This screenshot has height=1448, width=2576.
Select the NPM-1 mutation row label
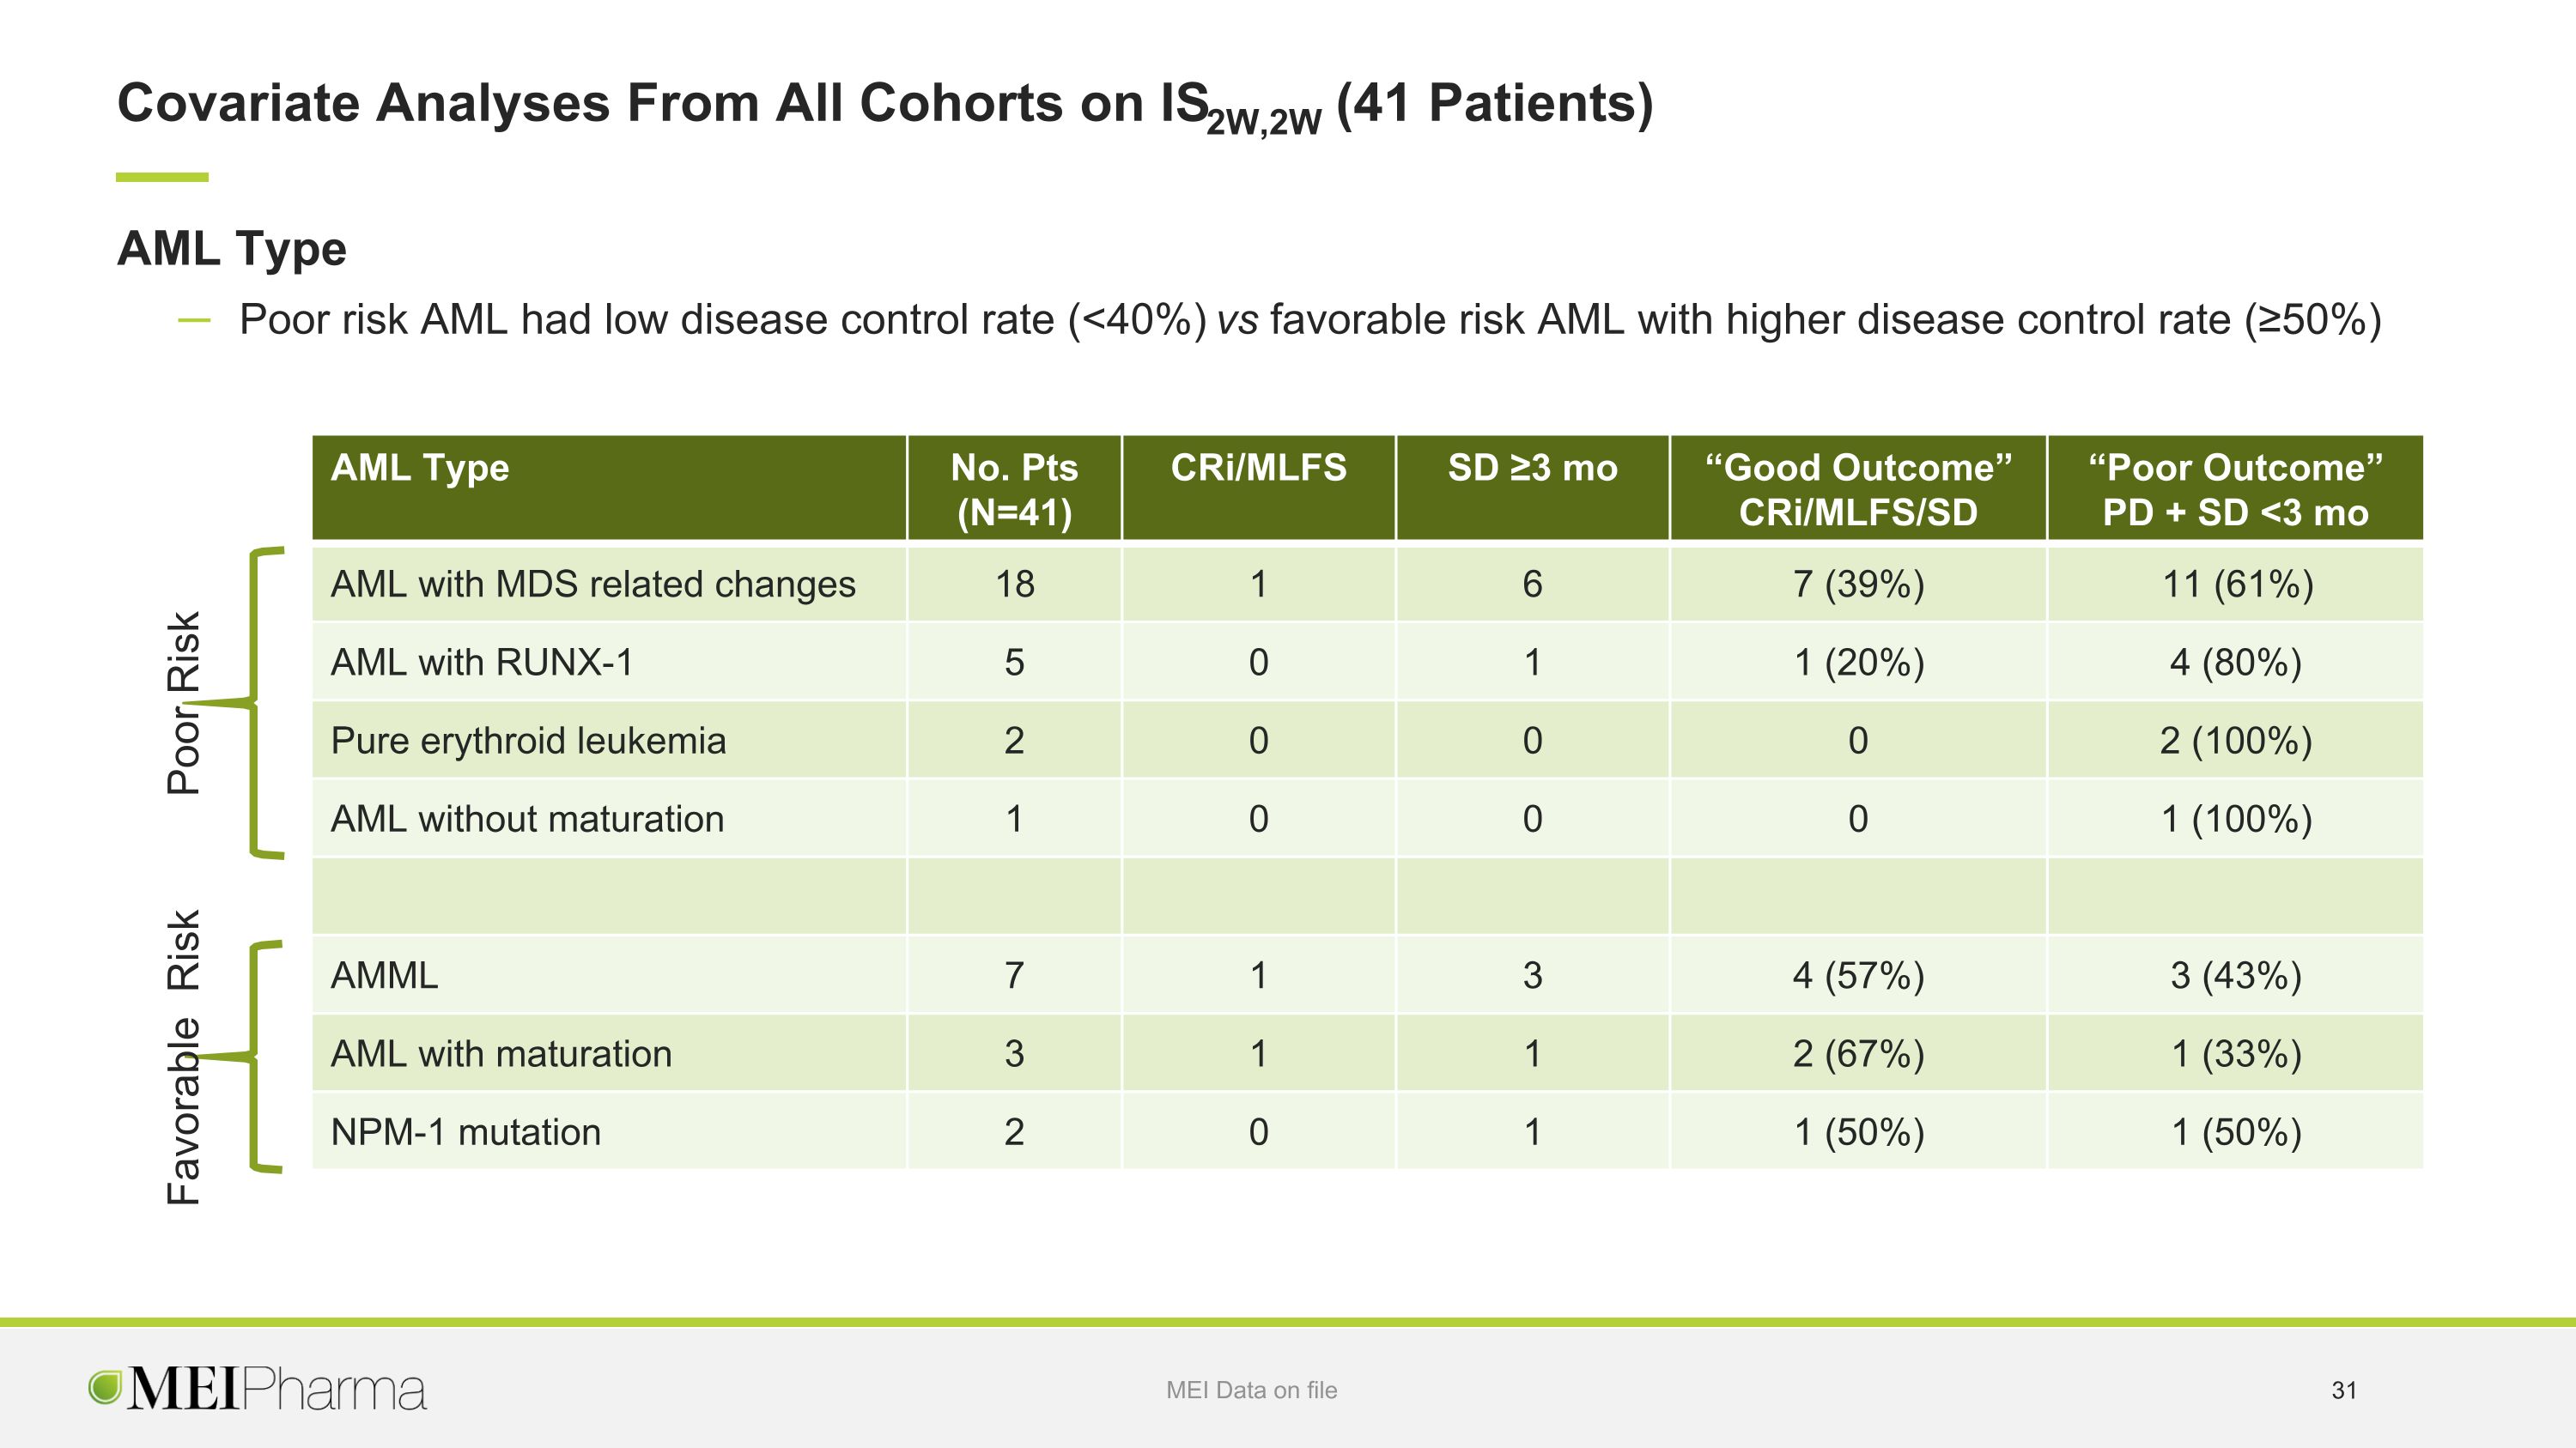coord(466,1132)
